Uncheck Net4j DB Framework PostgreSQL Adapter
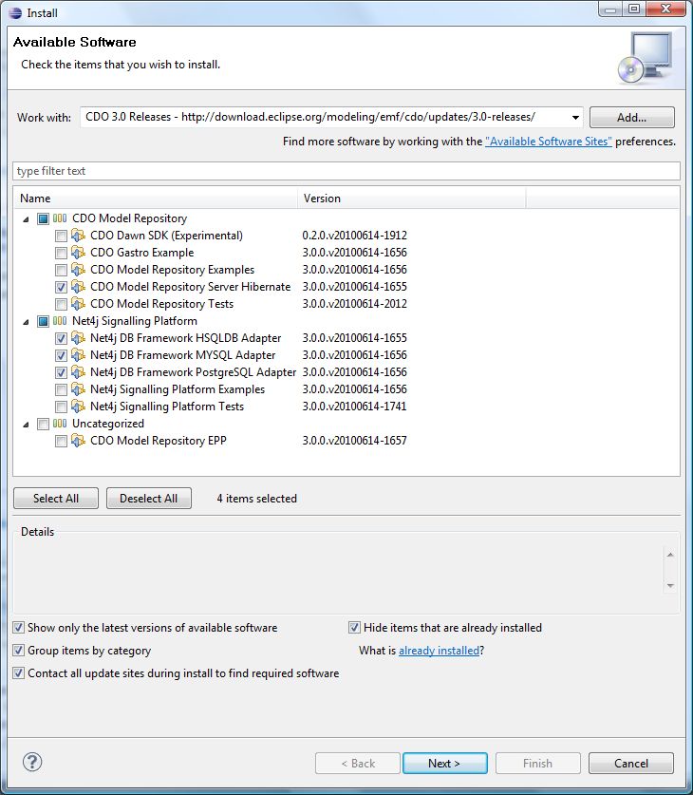This screenshot has width=693, height=795. click(61, 372)
